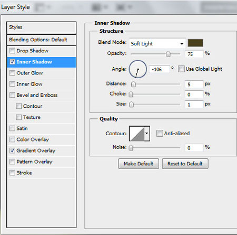The height and width of the screenshot is (235, 237).
Task: Check the Anti-aliased option
Action: pyautogui.click(x=160, y=133)
